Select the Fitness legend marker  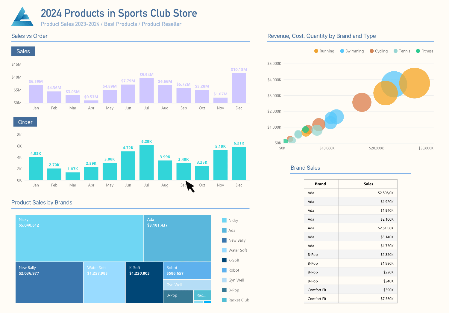418,51
